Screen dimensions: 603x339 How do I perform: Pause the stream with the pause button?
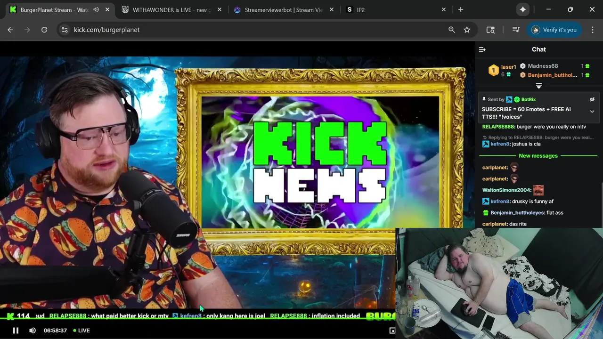pyautogui.click(x=16, y=331)
